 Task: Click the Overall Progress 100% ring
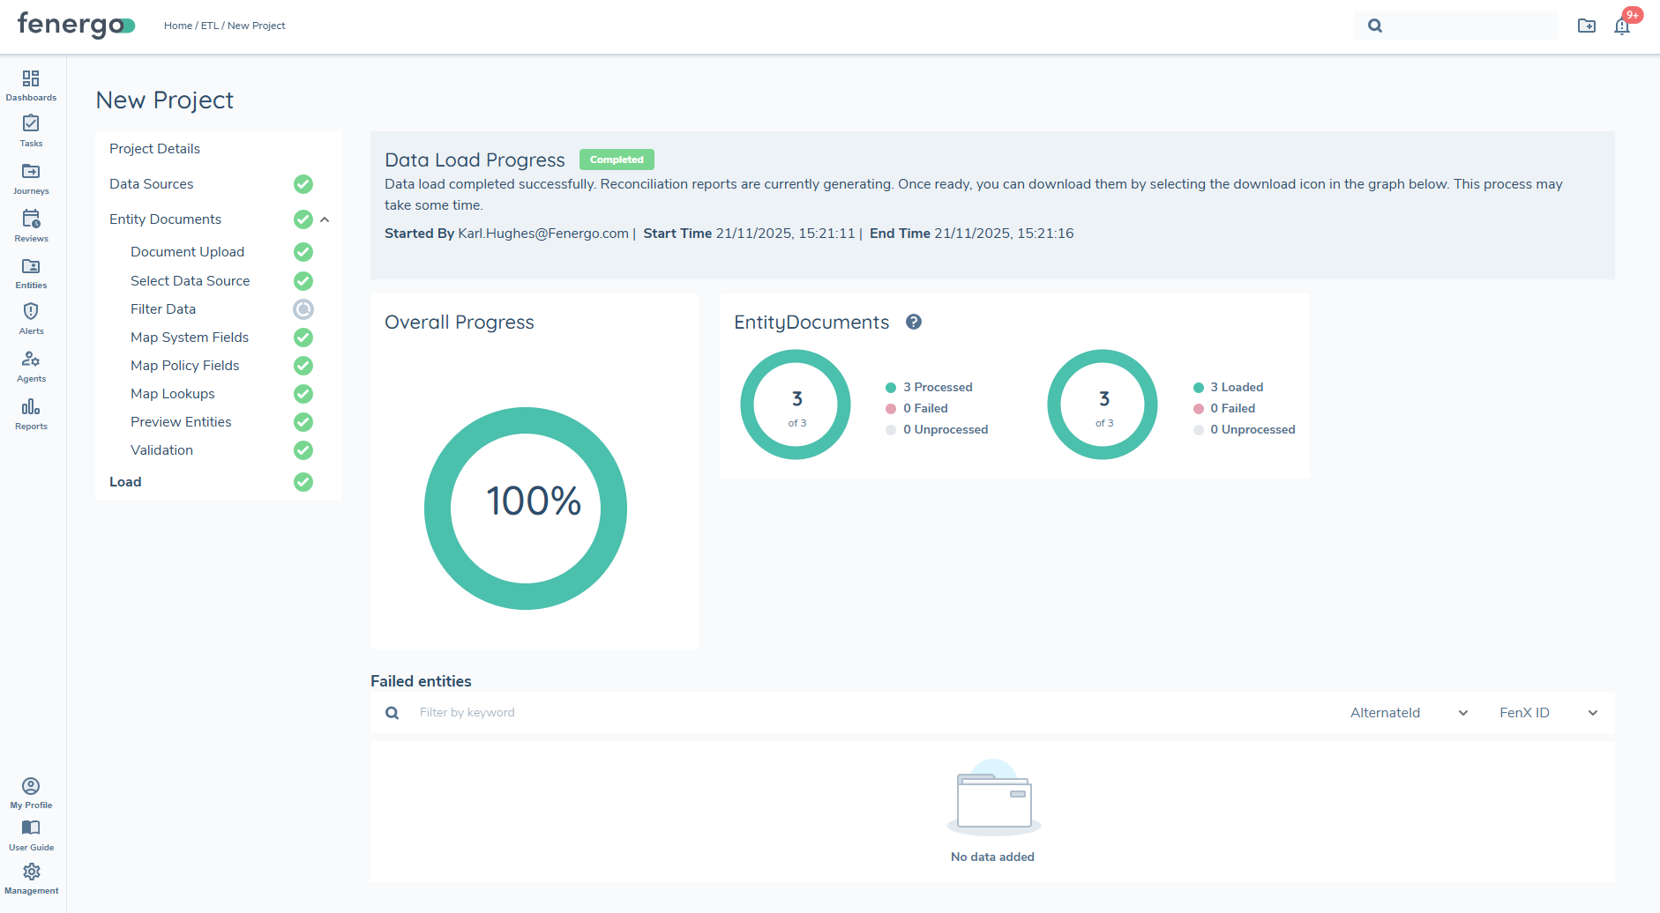coord(535,508)
